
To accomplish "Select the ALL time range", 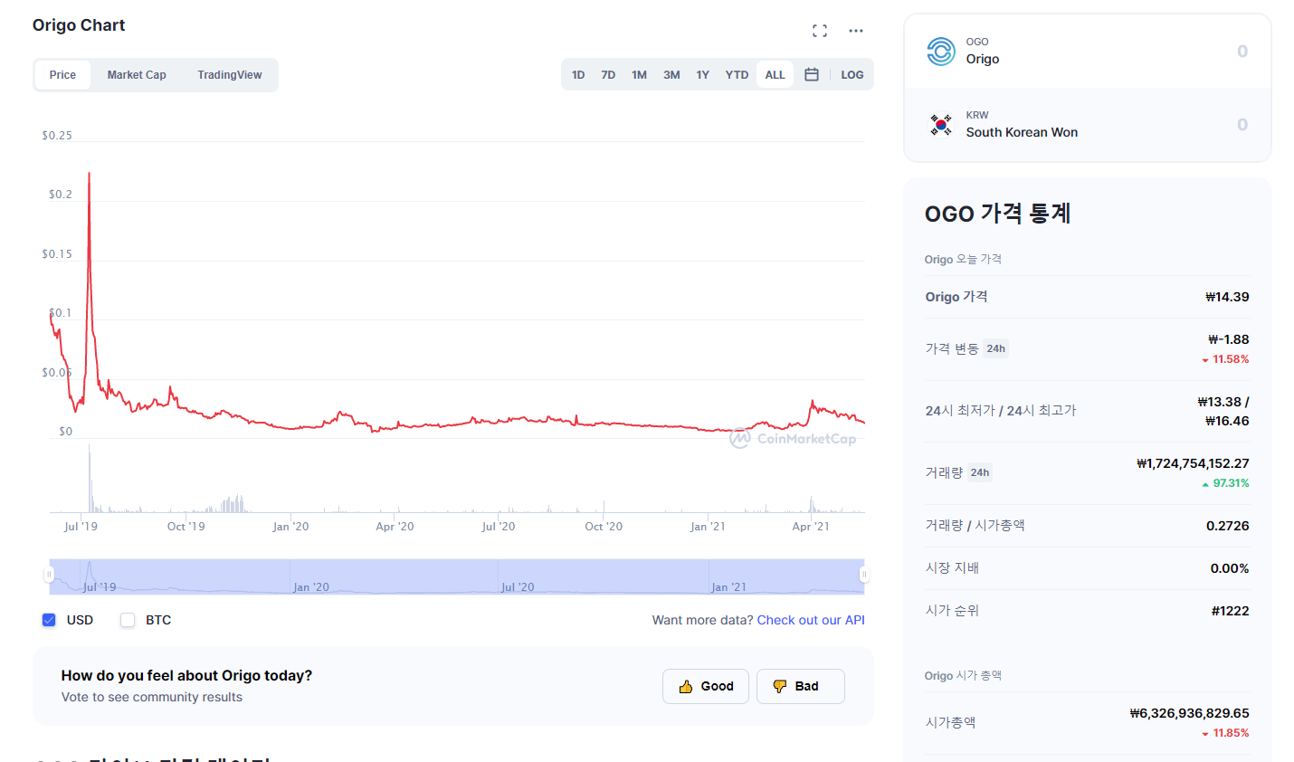I will pos(775,75).
